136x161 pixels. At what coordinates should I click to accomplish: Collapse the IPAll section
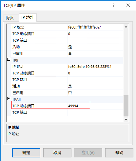point(9,99)
